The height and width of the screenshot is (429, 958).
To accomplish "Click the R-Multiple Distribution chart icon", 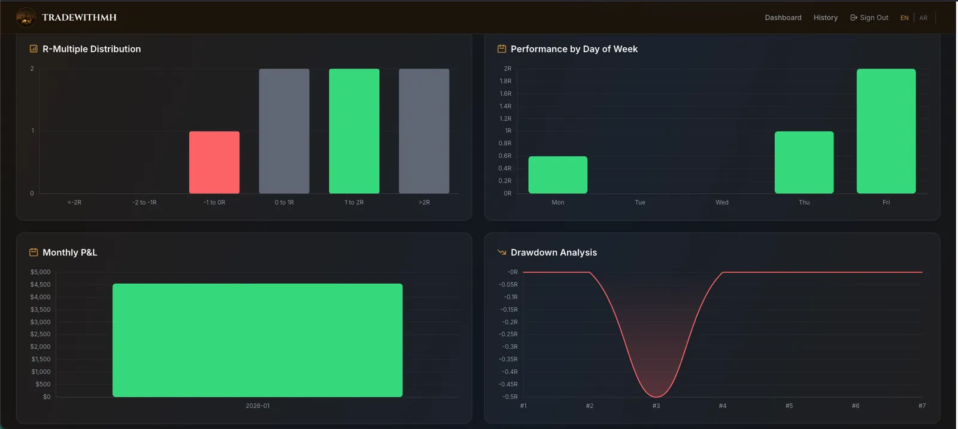I will pyautogui.click(x=34, y=49).
